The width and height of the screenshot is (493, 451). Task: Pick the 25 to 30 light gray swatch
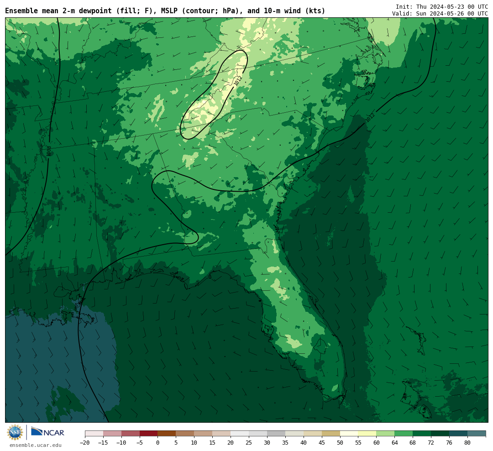[x=258, y=434]
